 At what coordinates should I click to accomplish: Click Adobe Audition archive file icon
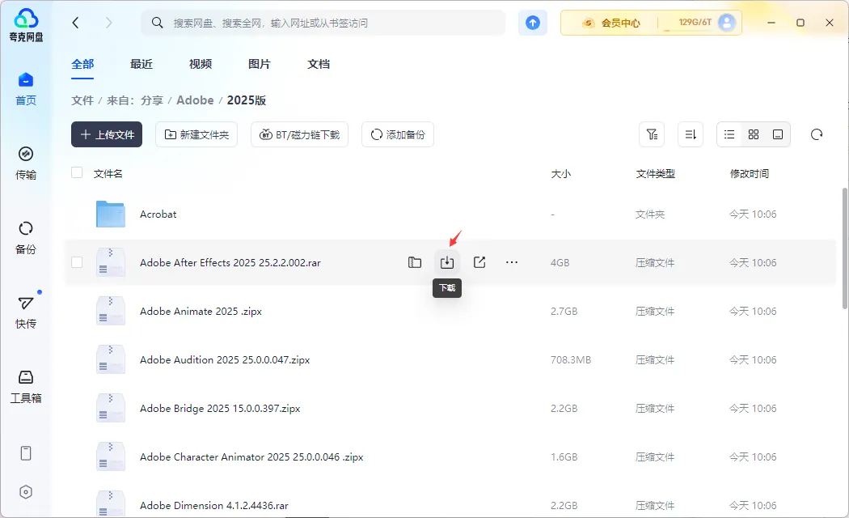pyautogui.click(x=111, y=360)
